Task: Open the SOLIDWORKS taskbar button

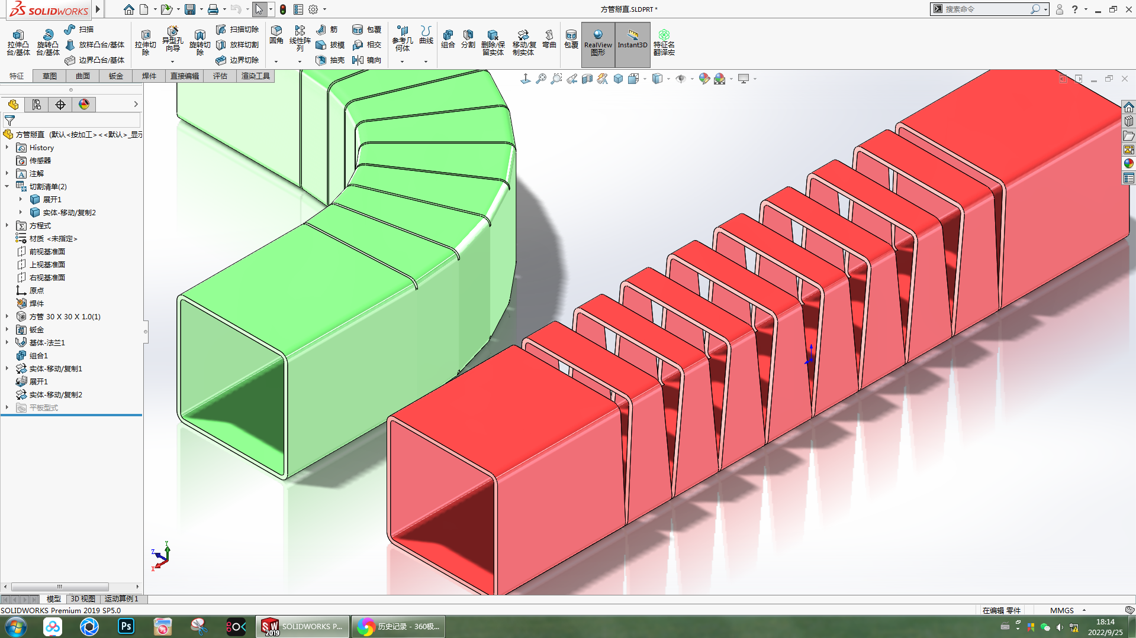Action: pos(302,627)
